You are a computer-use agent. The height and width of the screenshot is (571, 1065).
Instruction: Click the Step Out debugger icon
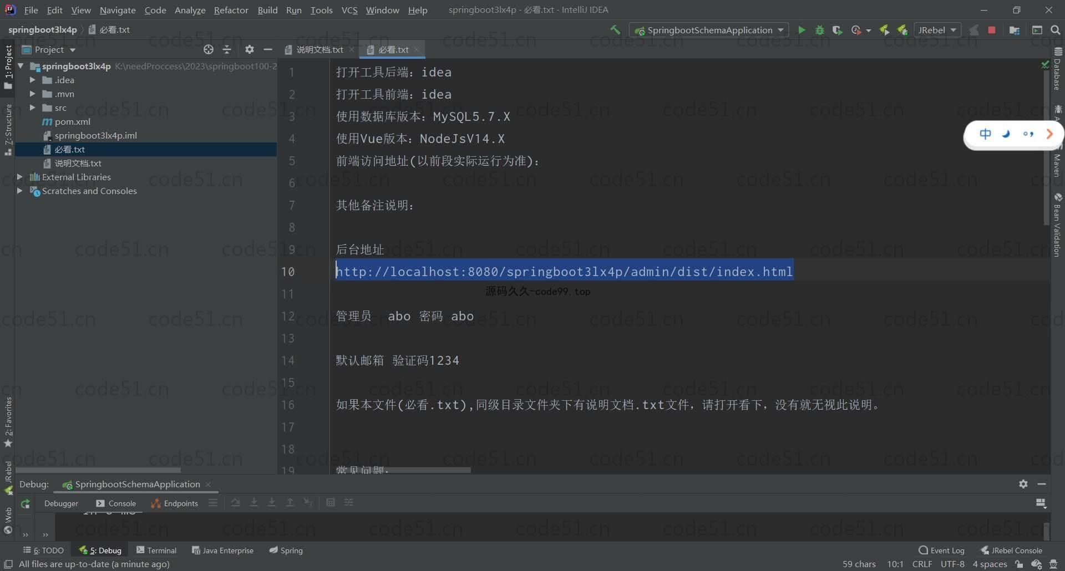tap(290, 503)
